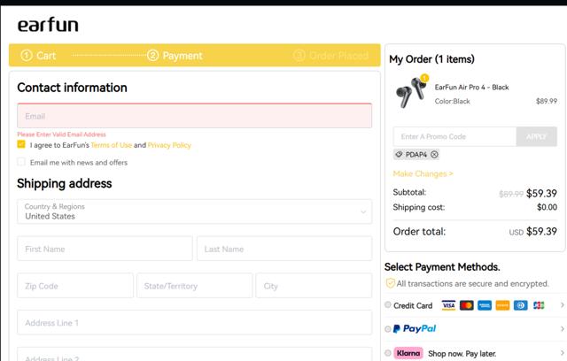Click the Order total 'USD $59.39' amount
The height and width of the screenshot is (361, 567).
tap(533, 232)
